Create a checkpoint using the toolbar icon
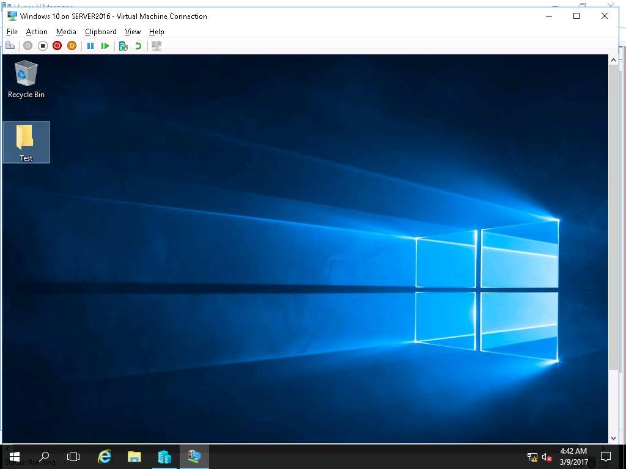Screen dimensions: 626x469 tap(123, 46)
